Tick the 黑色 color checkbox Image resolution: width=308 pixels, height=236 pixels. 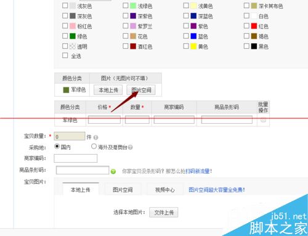tap(246, 46)
